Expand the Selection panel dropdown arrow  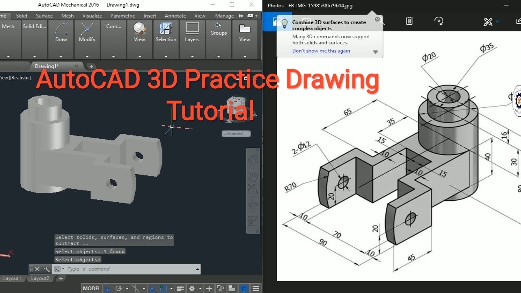[166, 57]
